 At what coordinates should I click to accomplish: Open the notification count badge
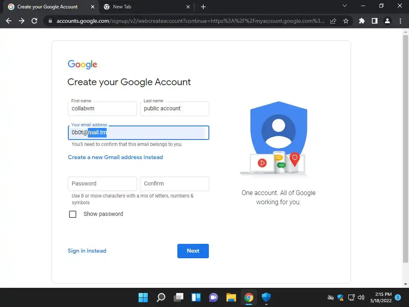coord(398,297)
